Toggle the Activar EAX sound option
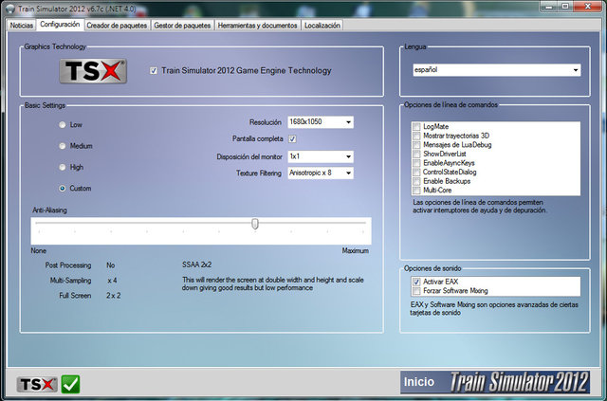Viewport: 607px width, 401px height. pyautogui.click(x=416, y=282)
